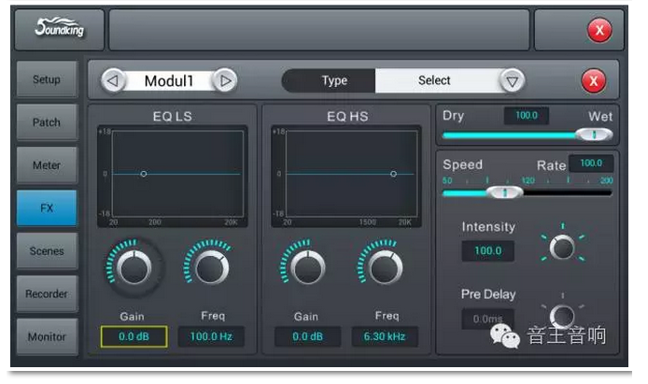This screenshot has height=384, width=648.
Task: Open the Meter page
Action: [x=46, y=165]
